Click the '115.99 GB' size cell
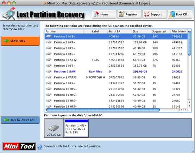 140,42
